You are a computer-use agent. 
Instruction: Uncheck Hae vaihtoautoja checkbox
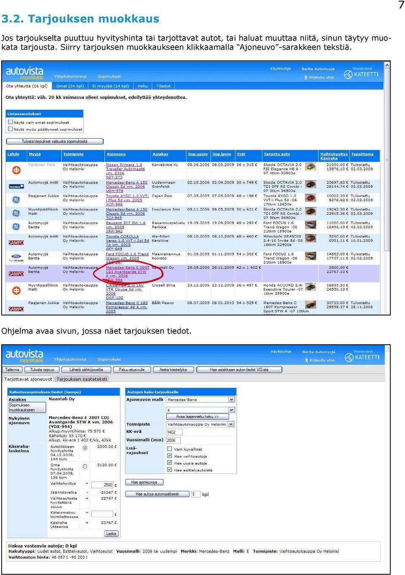[x=170, y=456]
